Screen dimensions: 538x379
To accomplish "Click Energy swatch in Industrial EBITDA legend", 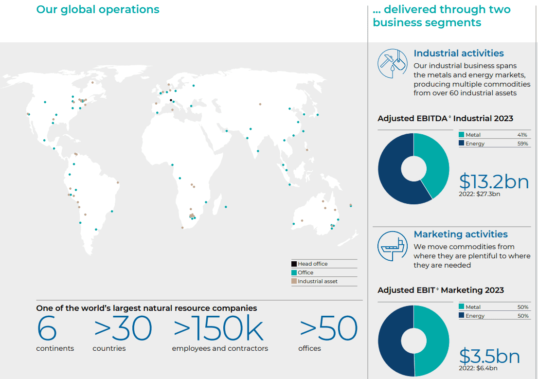I will [x=461, y=144].
